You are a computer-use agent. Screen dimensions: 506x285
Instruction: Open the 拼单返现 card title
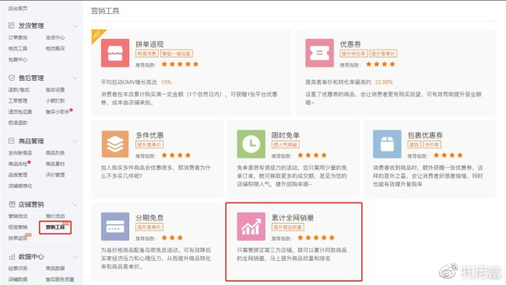(149, 44)
